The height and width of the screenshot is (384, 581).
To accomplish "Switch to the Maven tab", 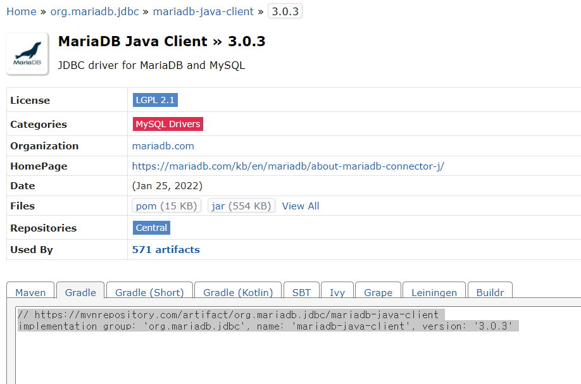I will point(30,291).
